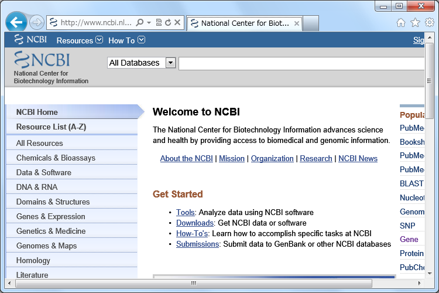
Task: Open the Downloads link
Action: tap(195, 223)
